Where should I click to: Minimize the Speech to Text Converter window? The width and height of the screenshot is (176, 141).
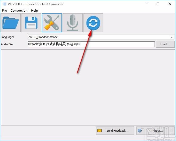tap(146, 4)
